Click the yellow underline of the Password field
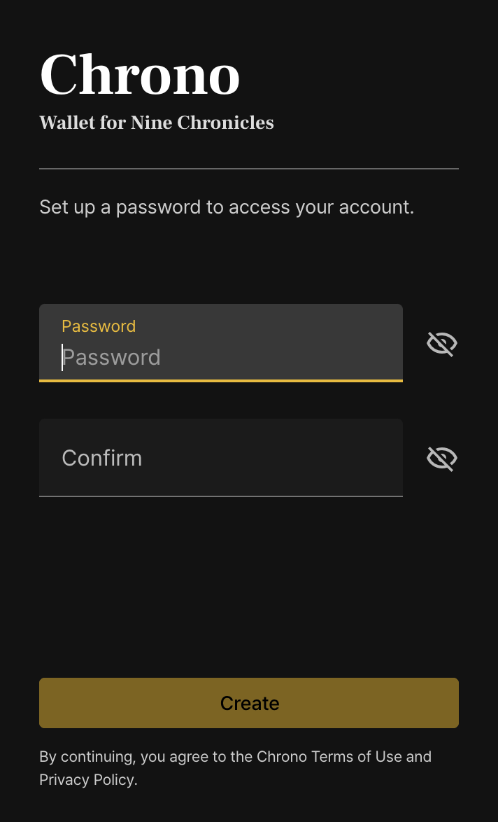498x822 pixels. pyautogui.click(x=221, y=380)
